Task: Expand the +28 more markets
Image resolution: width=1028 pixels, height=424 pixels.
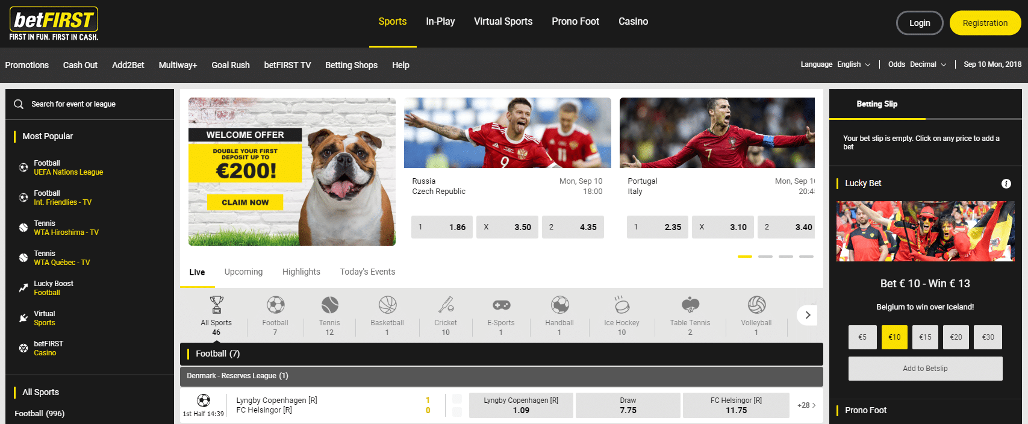Action: [x=806, y=405]
